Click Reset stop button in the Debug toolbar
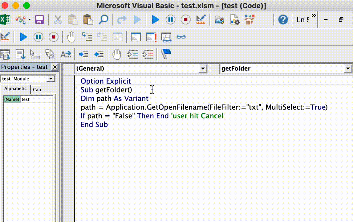This screenshot has height=222, width=353. tap(53, 37)
